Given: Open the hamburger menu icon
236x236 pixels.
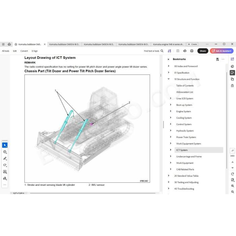Looking at the screenshot, I should click(3, 44).
